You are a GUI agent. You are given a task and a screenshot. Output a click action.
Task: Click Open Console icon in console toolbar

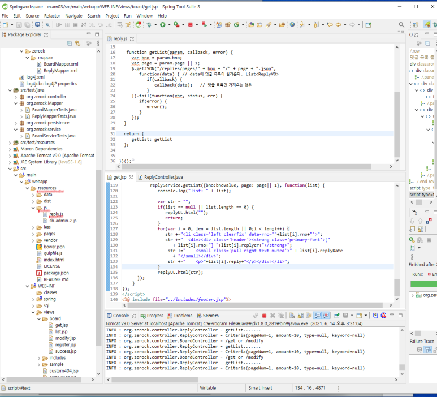(359, 316)
